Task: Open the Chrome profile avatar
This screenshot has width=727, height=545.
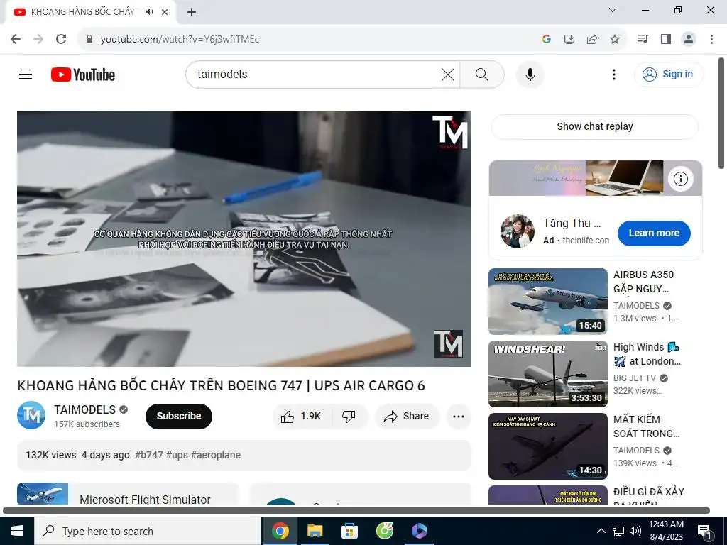Action: [x=689, y=39]
